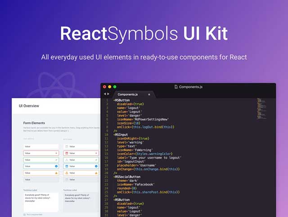Focus the left orange-bordered Value input

[41, 173]
